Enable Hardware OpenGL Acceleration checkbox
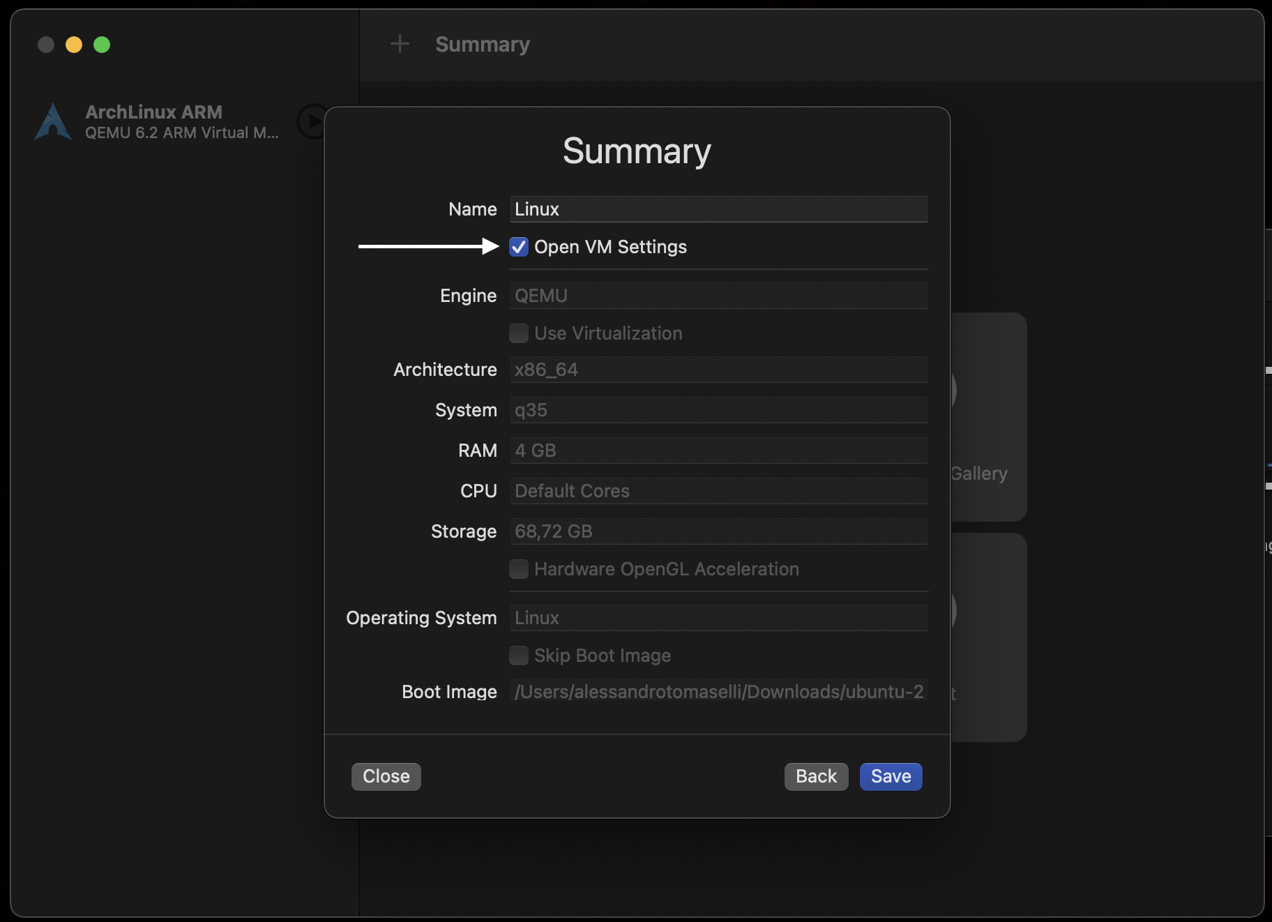The image size is (1272, 922). click(519, 569)
